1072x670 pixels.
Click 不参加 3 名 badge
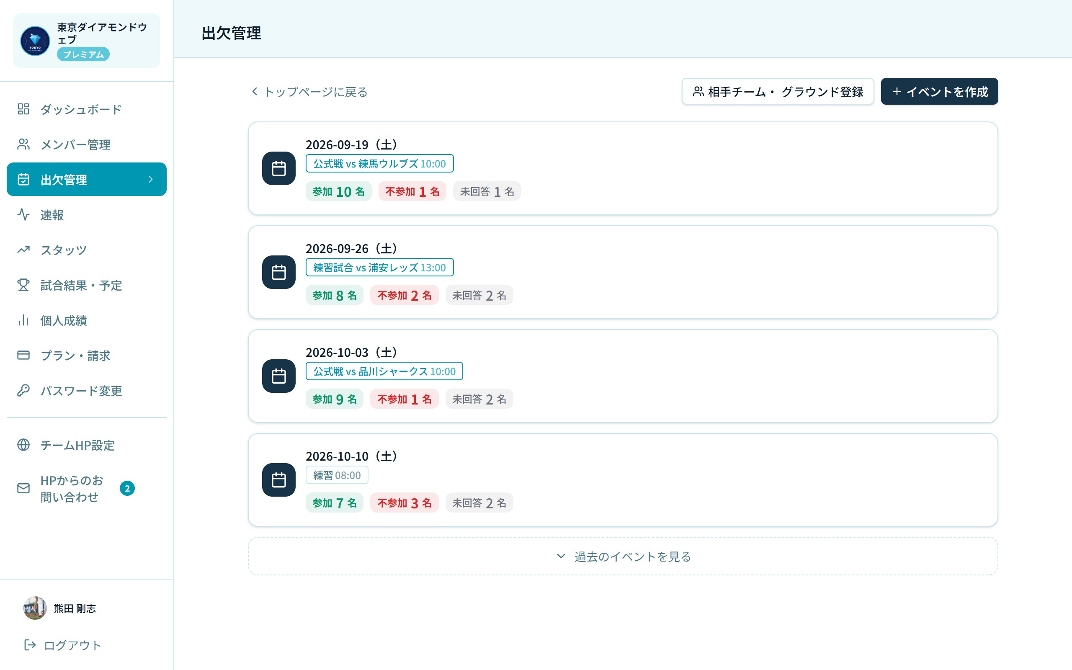point(405,503)
